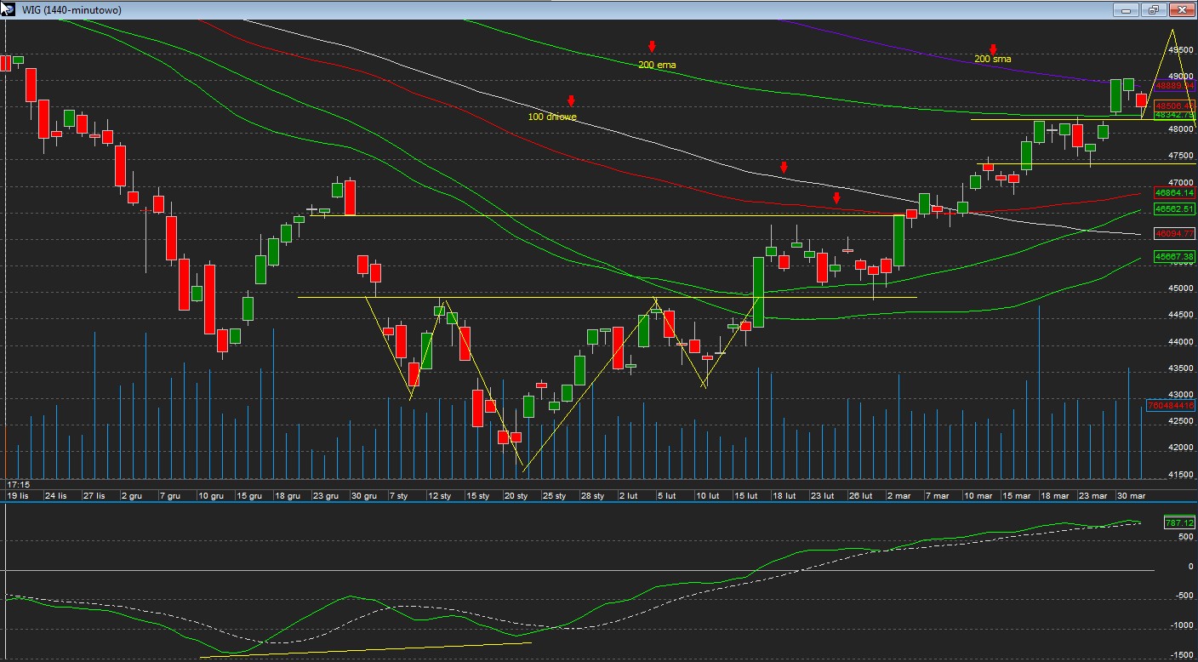Click the red arrow marker above the red moving average
Image resolution: width=1198 pixels, height=662 pixels.
point(836,198)
